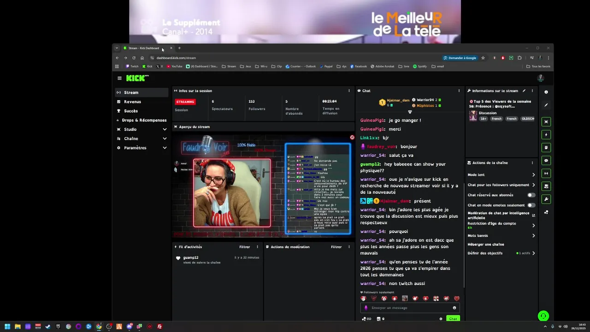Open Filtrer in Actions de modération
The height and width of the screenshot is (332, 590).
click(x=336, y=247)
